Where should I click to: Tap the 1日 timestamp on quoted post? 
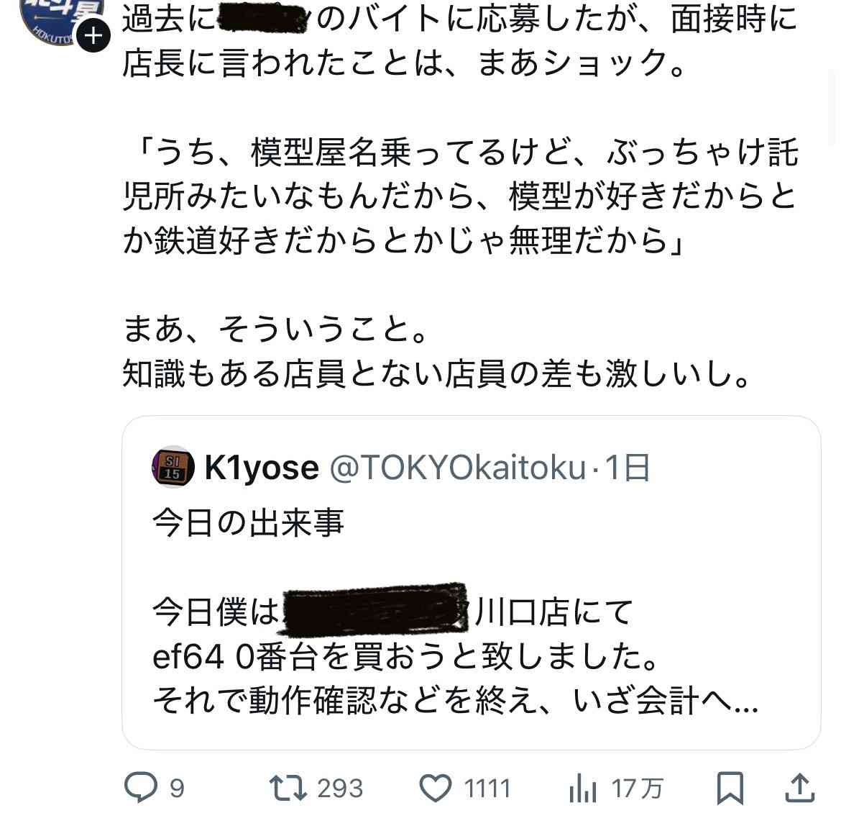628,468
